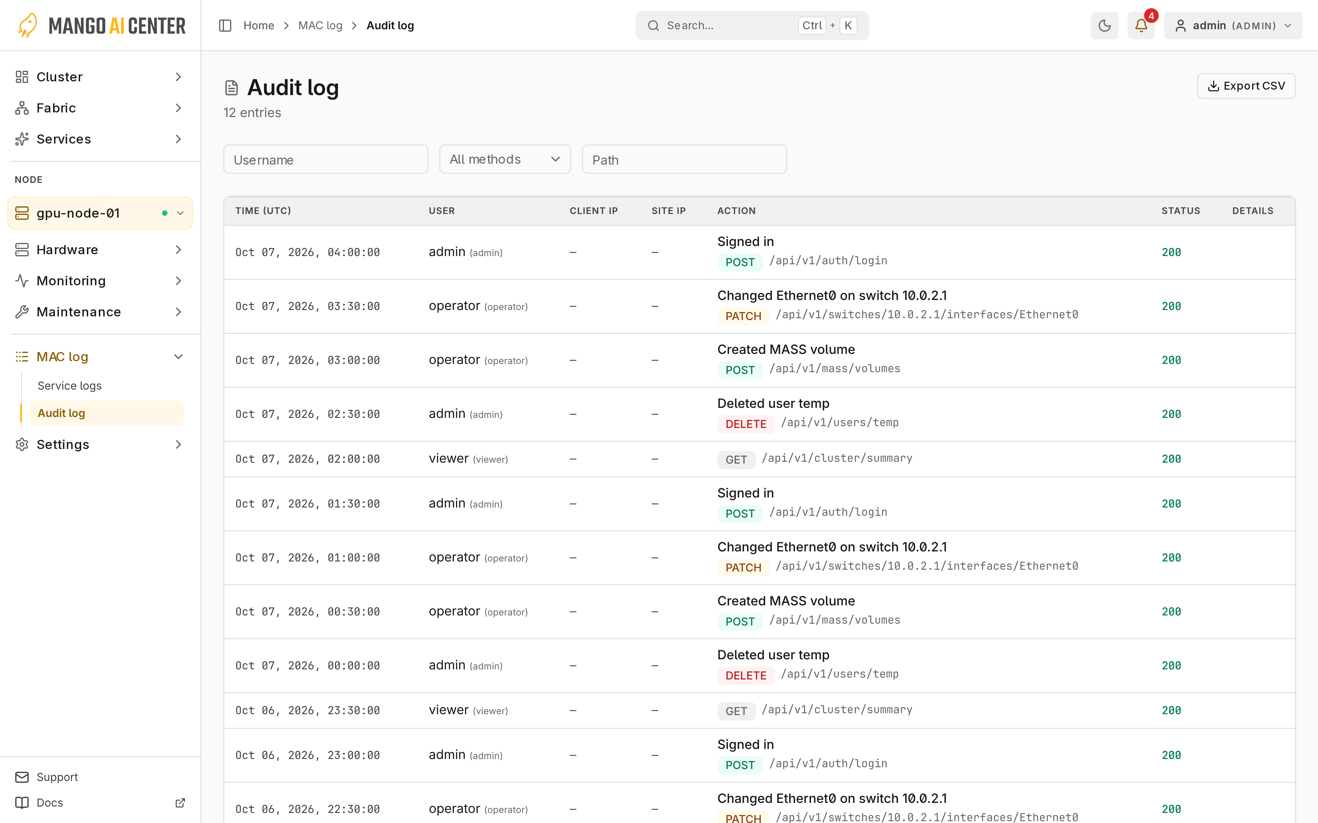Collapse the MAC log section chevron
This screenshot has width=1318, height=823.
click(178, 357)
